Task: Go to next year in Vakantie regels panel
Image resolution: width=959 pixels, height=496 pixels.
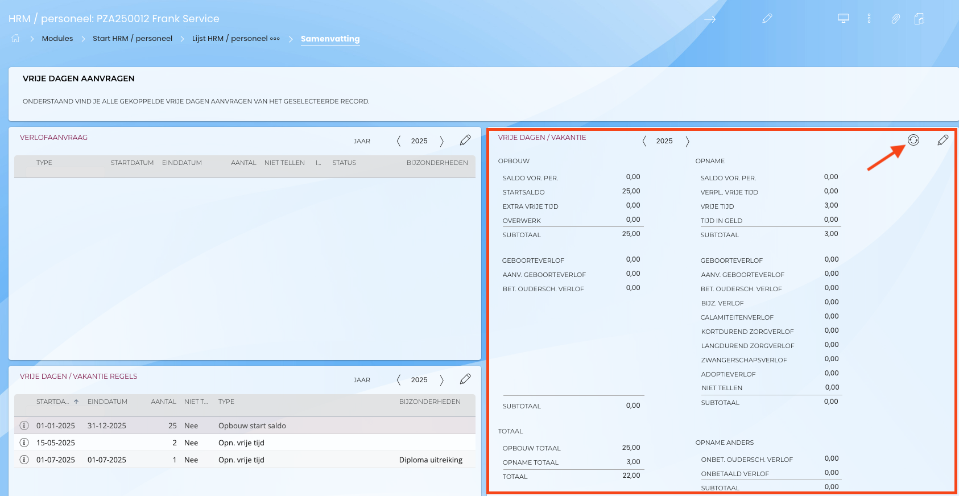Action: point(441,380)
